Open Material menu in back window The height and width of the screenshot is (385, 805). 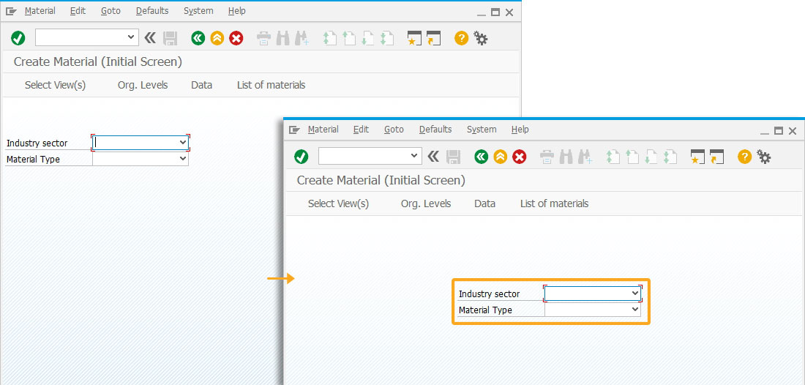tap(40, 11)
